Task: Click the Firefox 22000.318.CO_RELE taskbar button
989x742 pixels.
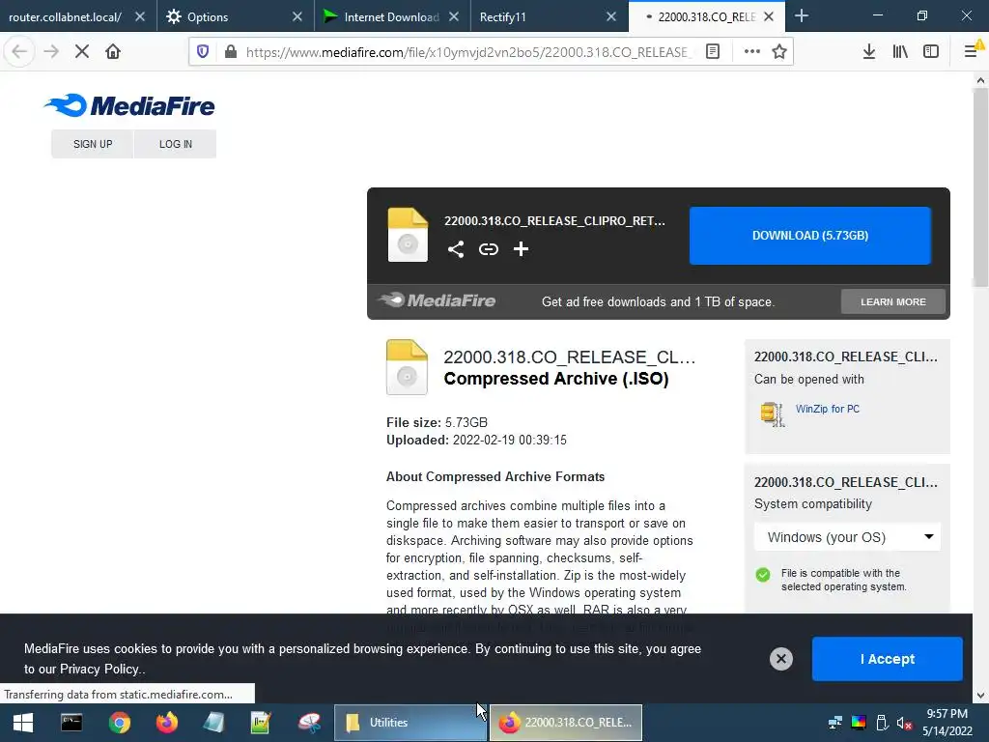Action: [566, 723]
